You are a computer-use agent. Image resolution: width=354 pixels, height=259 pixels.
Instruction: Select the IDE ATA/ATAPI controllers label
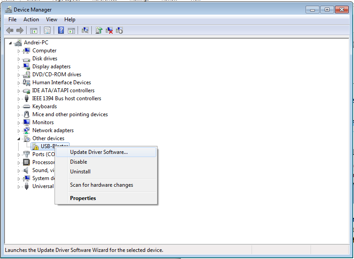[63, 90]
